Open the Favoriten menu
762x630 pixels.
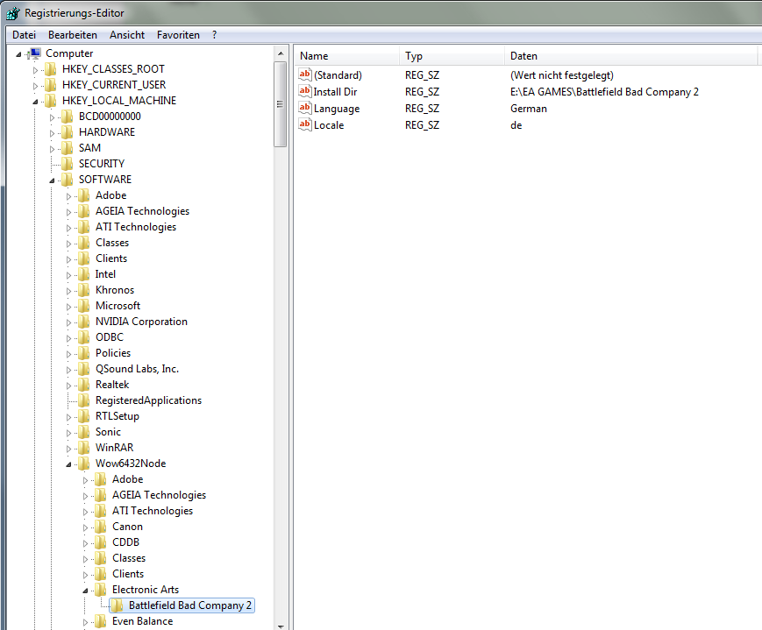click(x=178, y=35)
